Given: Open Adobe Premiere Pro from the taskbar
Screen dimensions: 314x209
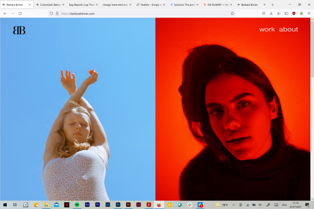Looking at the screenshot, I should (97, 205).
